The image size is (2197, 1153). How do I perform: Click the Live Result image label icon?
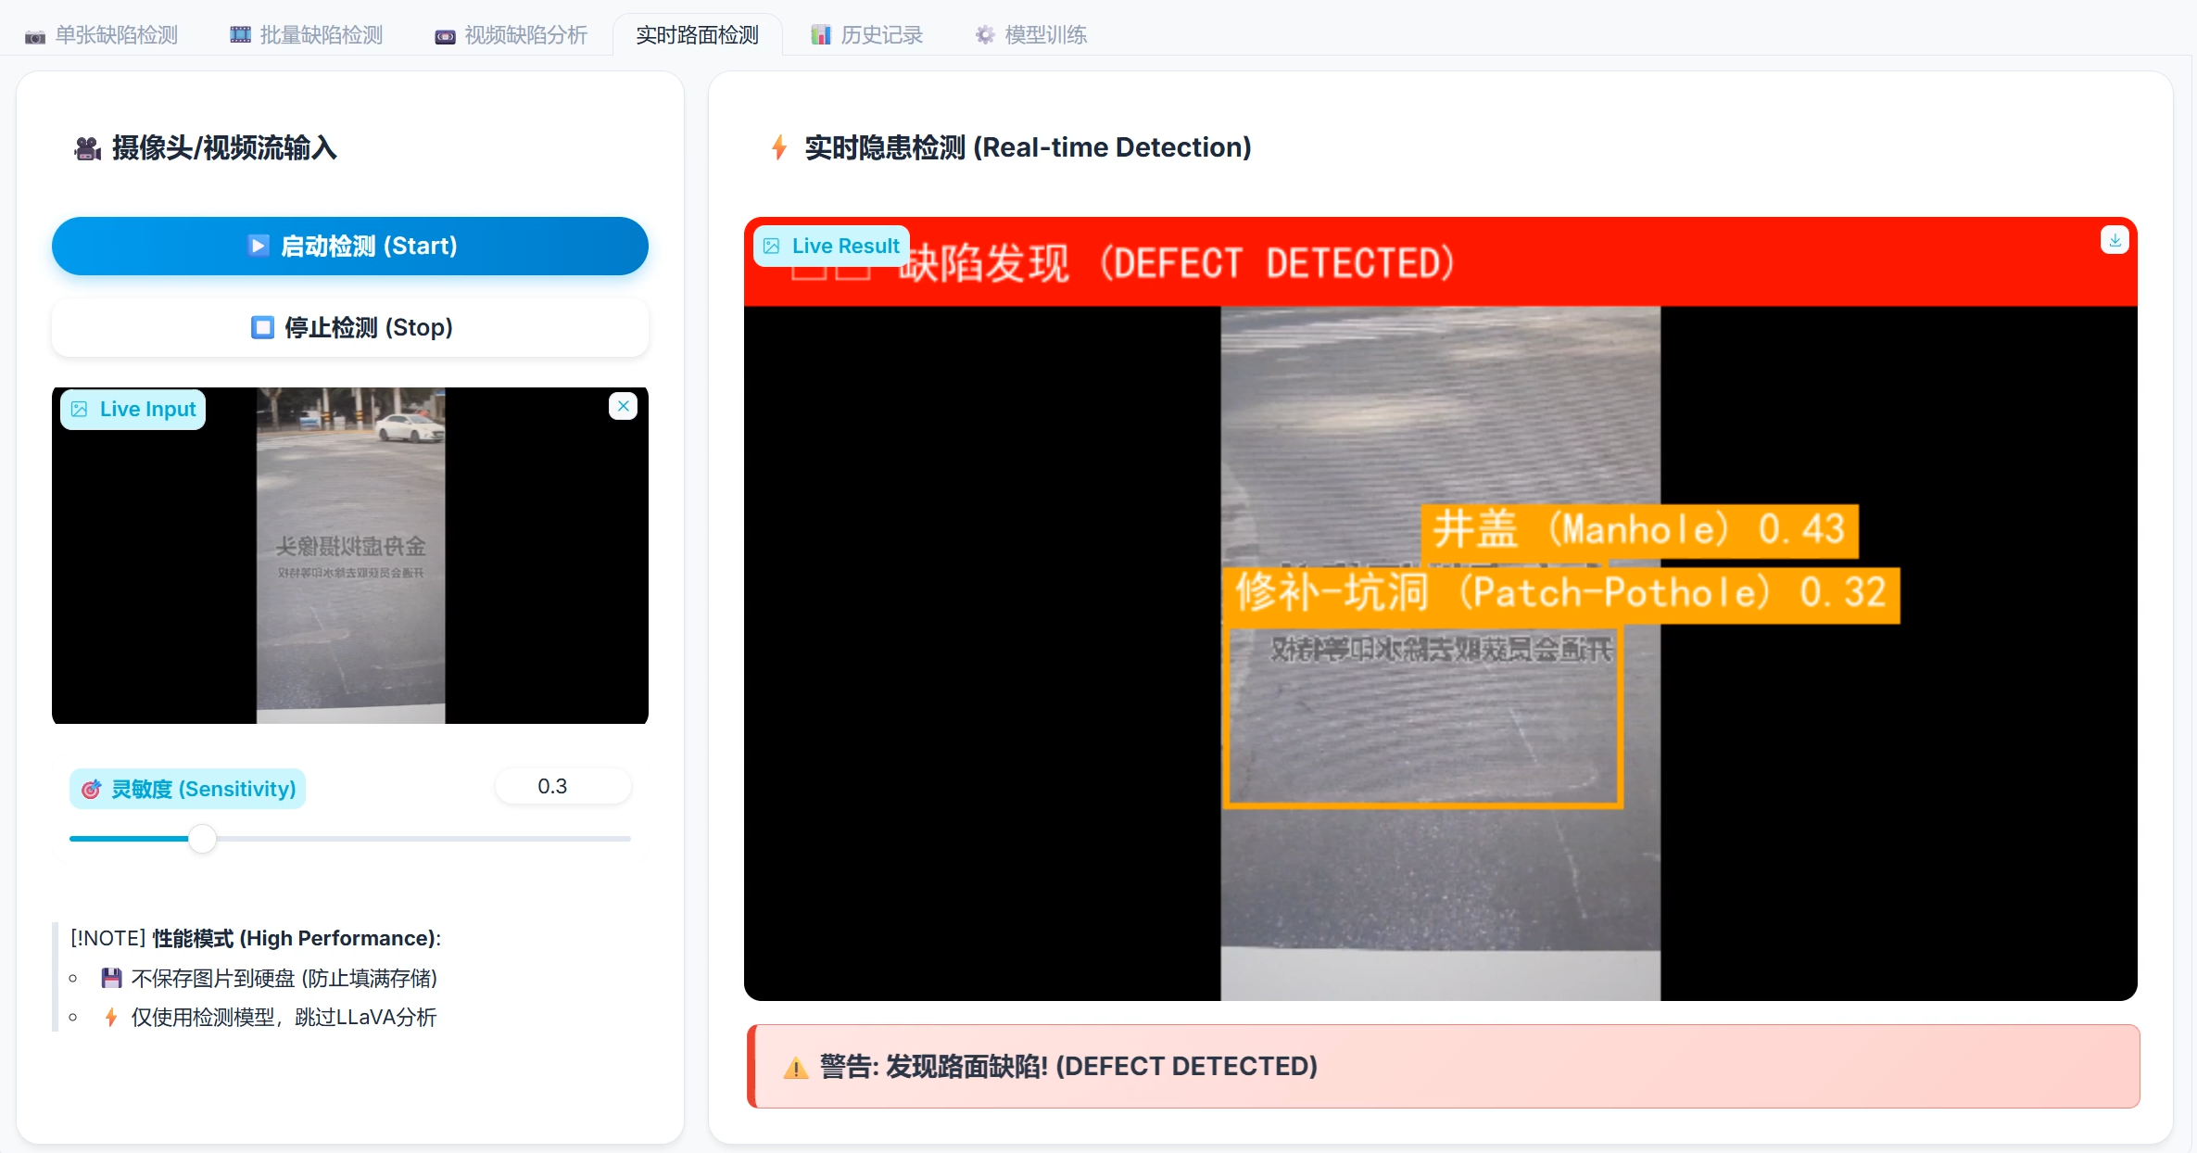[771, 246]
